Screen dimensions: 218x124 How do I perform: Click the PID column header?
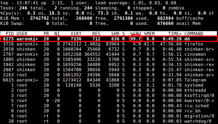(10, 34)
